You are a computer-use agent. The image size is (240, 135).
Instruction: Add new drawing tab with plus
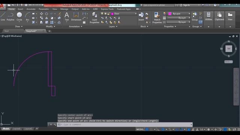coord(49,31)
